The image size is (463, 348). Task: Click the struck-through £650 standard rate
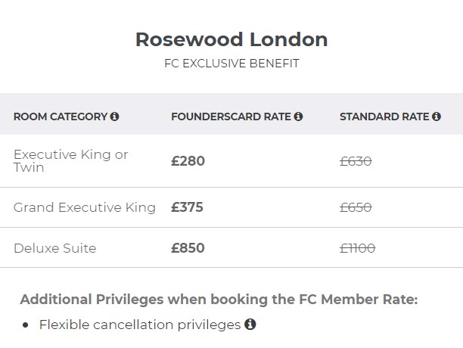coord(356,207)
